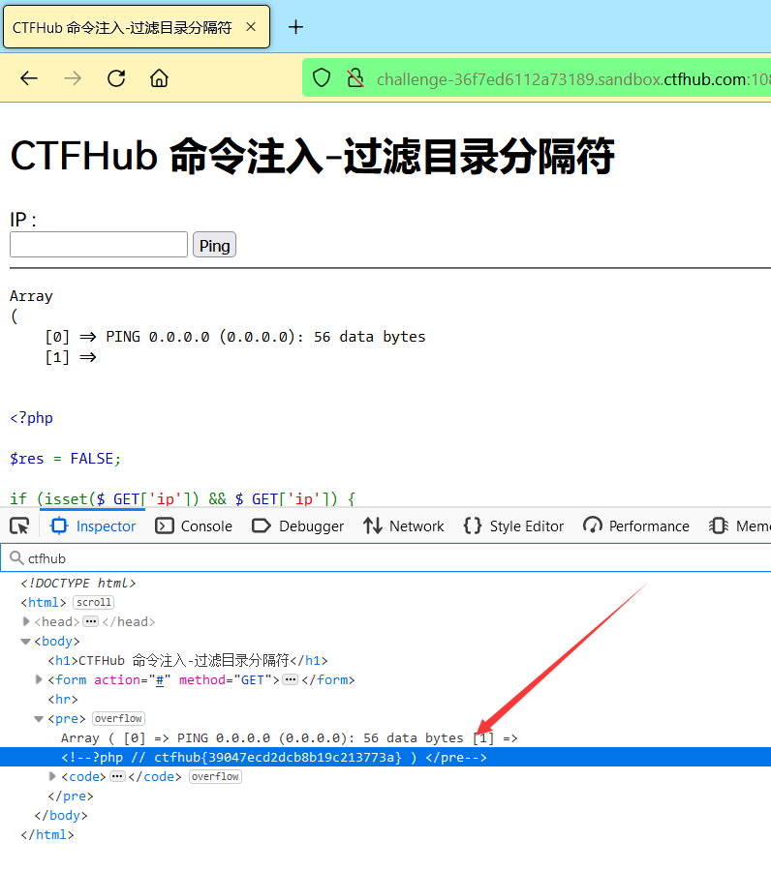Select the DOCTYPE html node

click(78, 583)
